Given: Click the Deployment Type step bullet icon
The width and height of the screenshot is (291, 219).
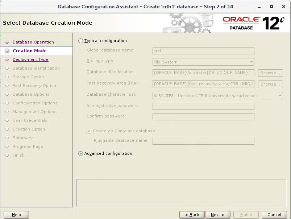Looking at the screenshot, I should coord(7,60).
